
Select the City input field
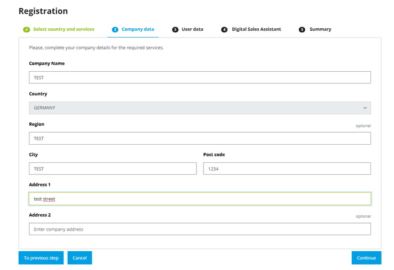pos(112,169)
